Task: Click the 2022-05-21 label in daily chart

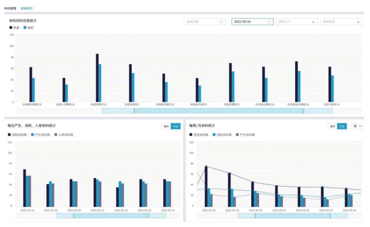Action: coord(97,210)
